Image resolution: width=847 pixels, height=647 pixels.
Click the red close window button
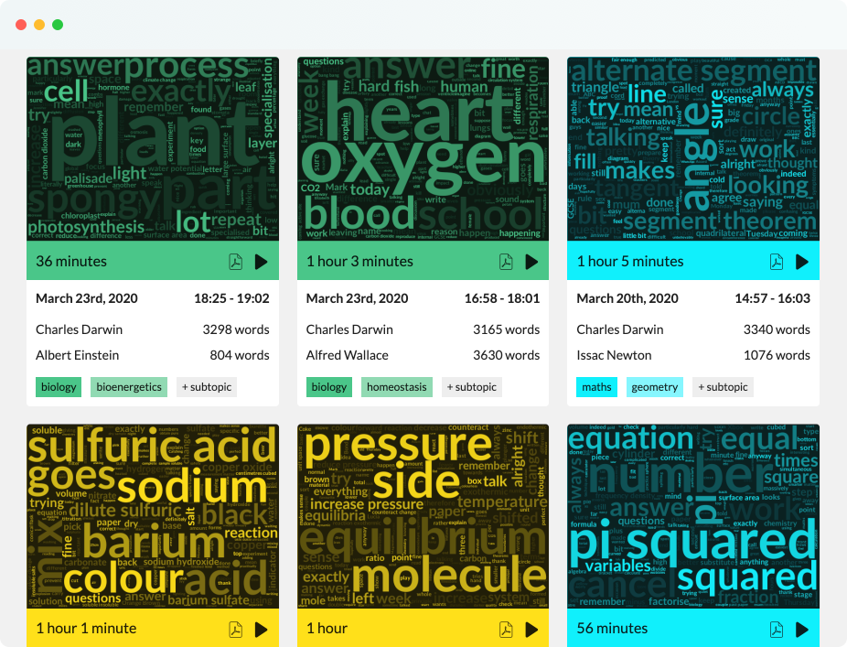tap(21, 25)
